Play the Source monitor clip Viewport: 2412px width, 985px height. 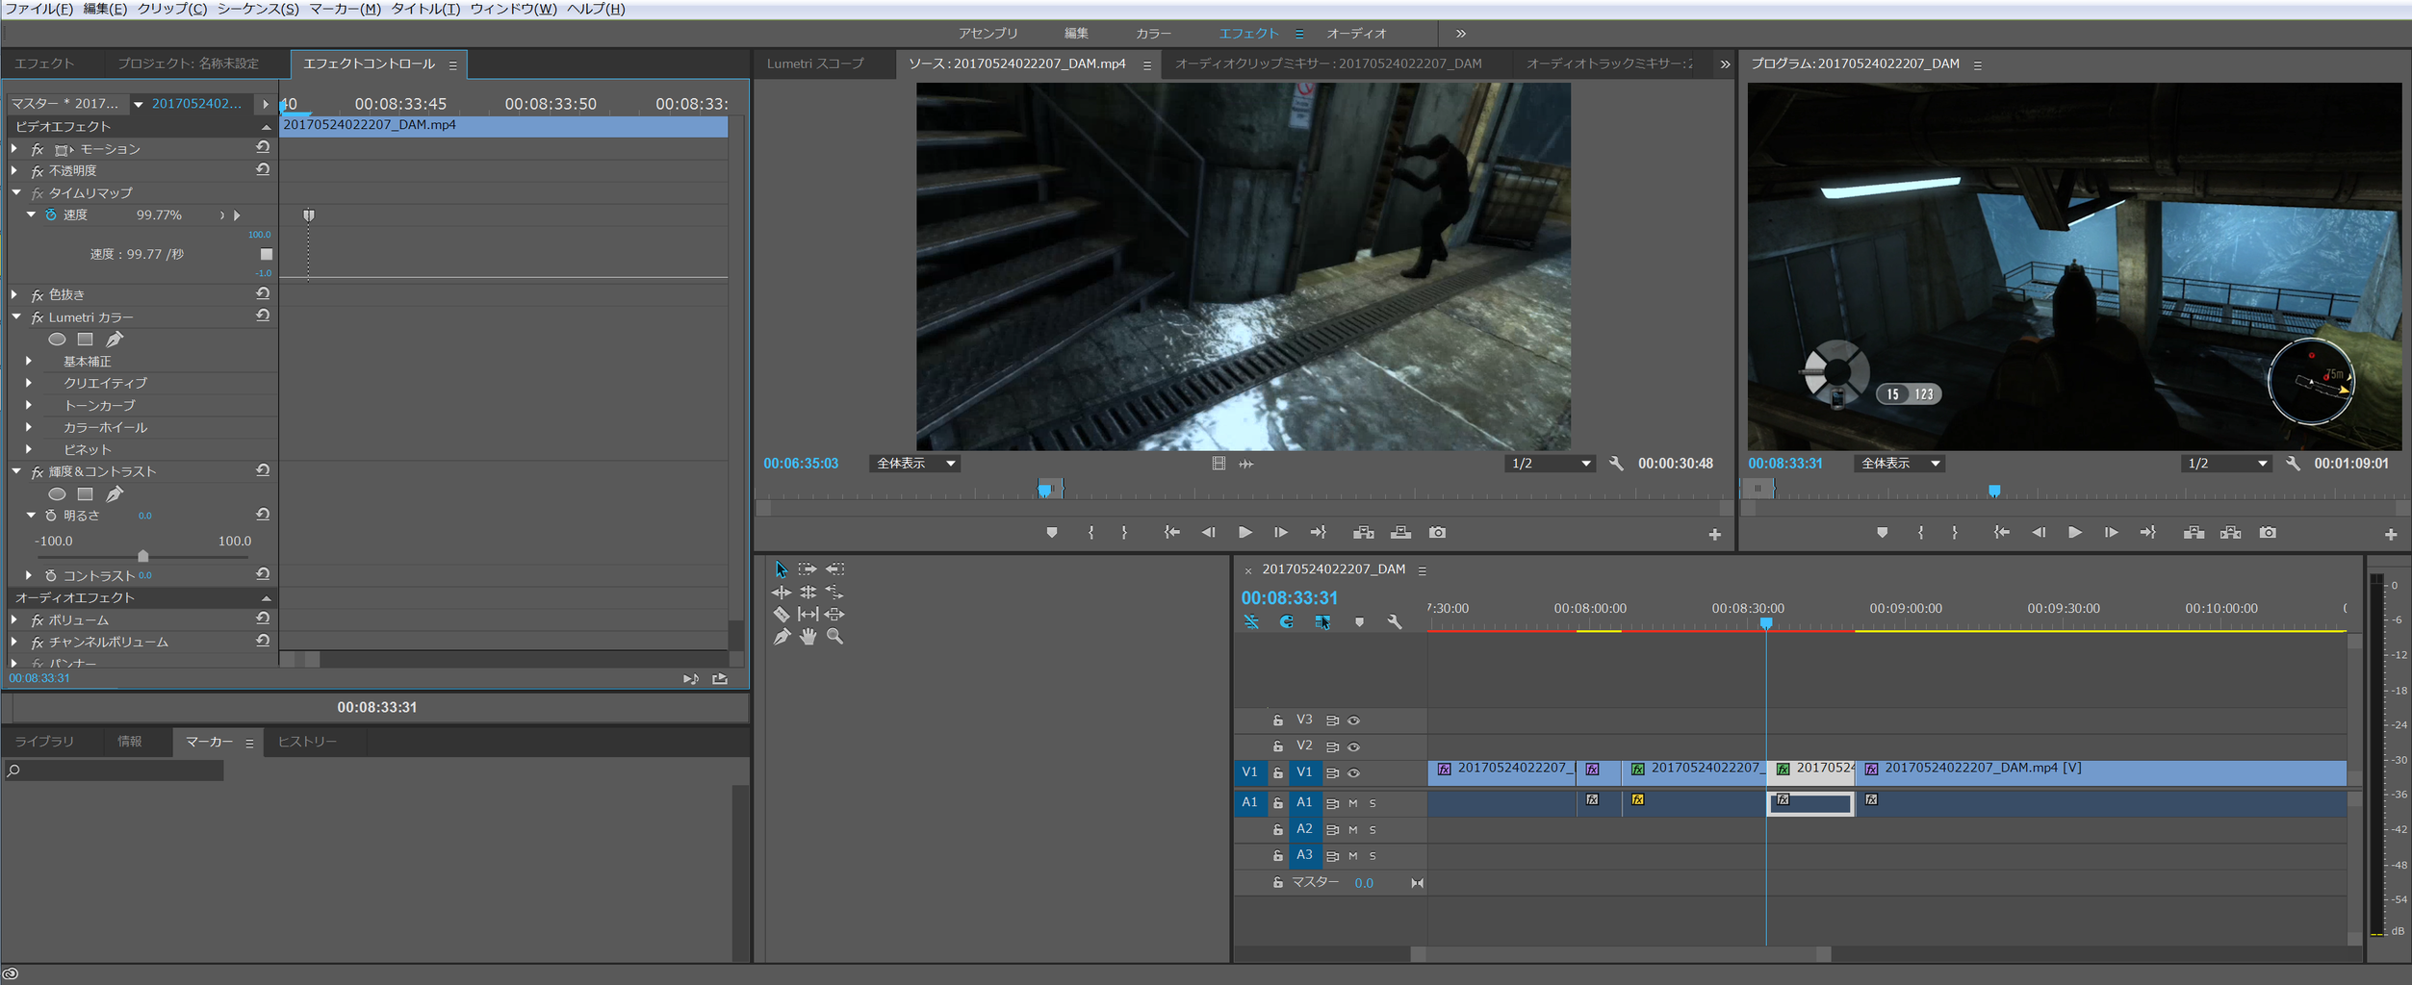1244,532
